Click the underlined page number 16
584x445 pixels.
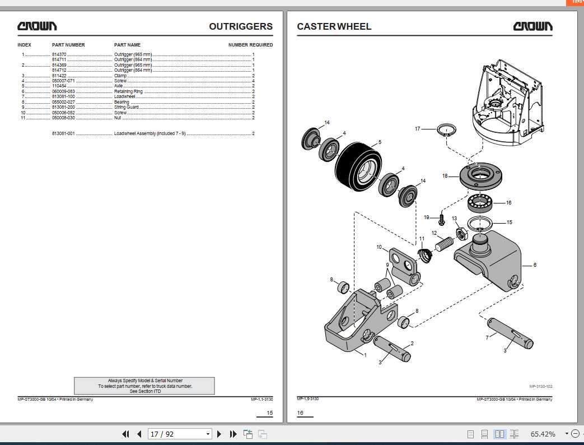[x=300, y=413]
